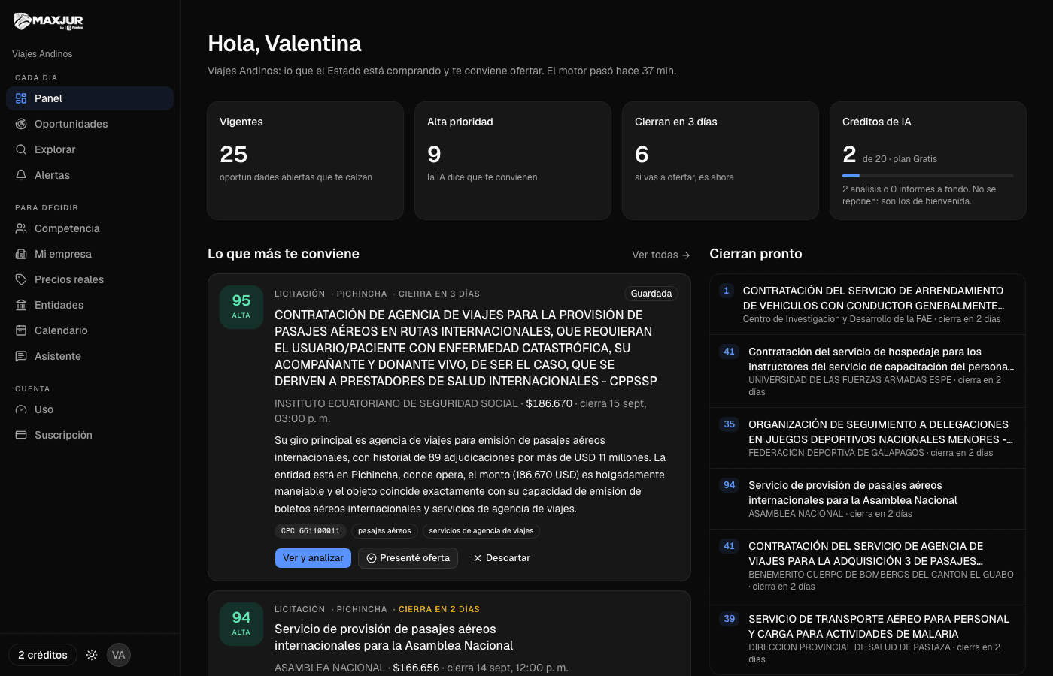The image size is (1053, 676).
Task: Open Precios reales tag icon
Action: (21, 279)
